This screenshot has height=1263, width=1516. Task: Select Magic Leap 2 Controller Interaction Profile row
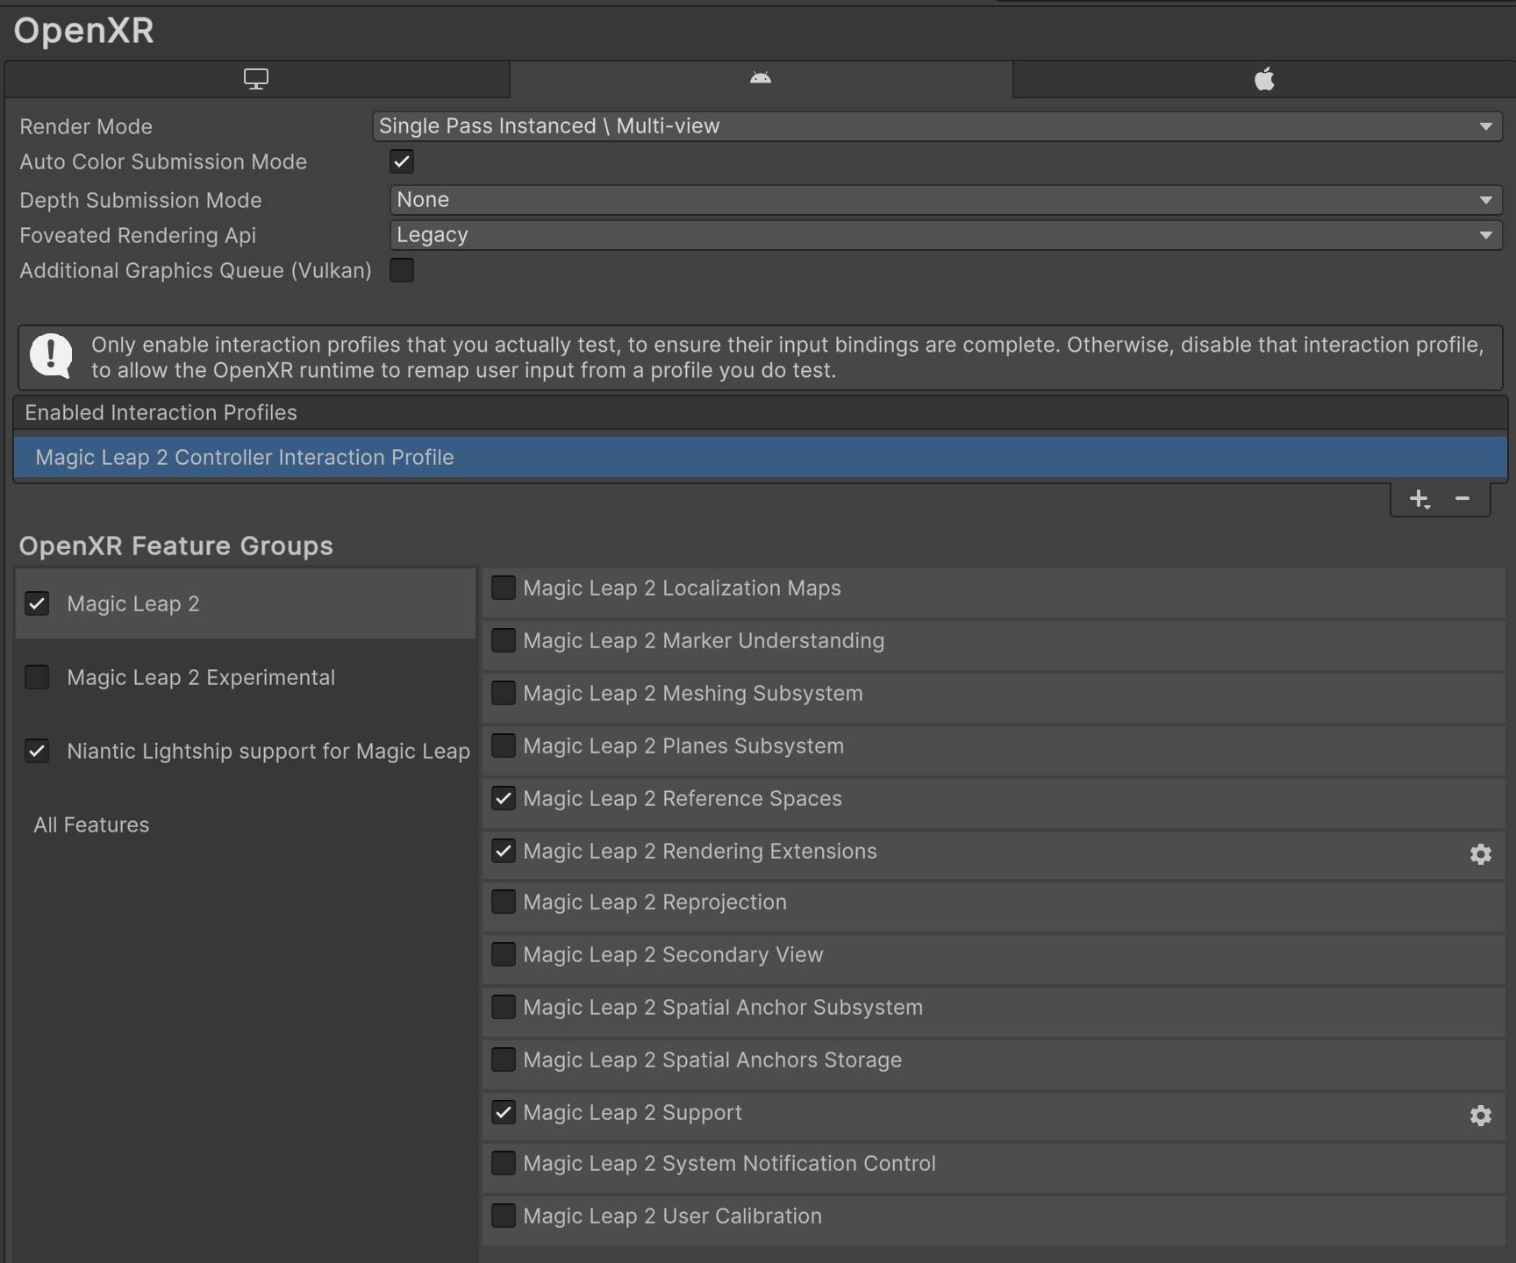pos(761,458)
